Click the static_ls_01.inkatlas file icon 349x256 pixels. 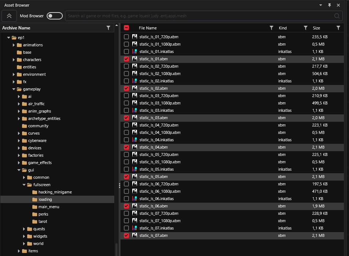135,51
